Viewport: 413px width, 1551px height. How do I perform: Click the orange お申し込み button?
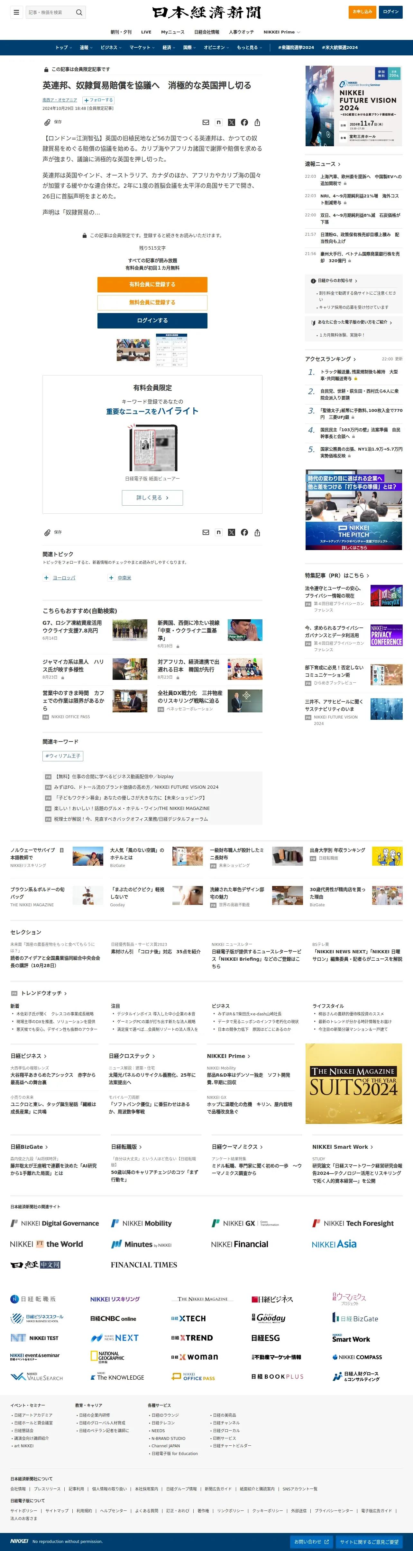click(363, 12)
